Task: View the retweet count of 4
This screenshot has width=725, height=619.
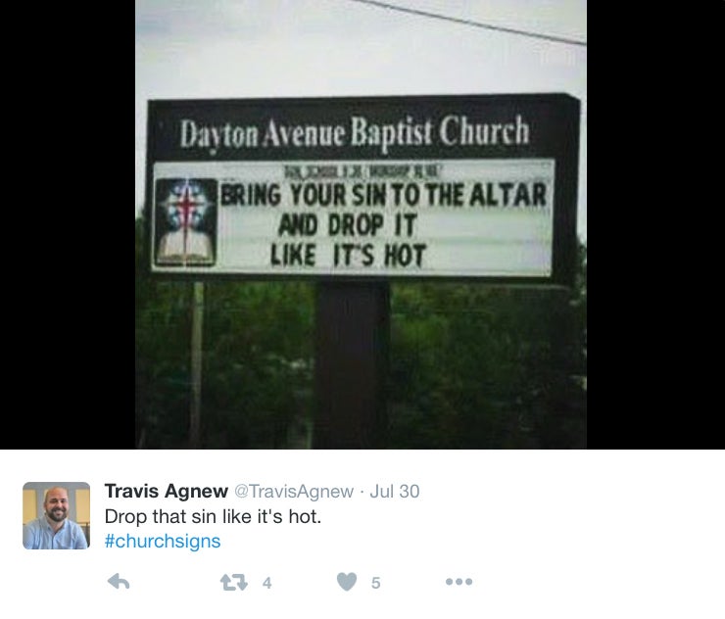Action: 266,583
